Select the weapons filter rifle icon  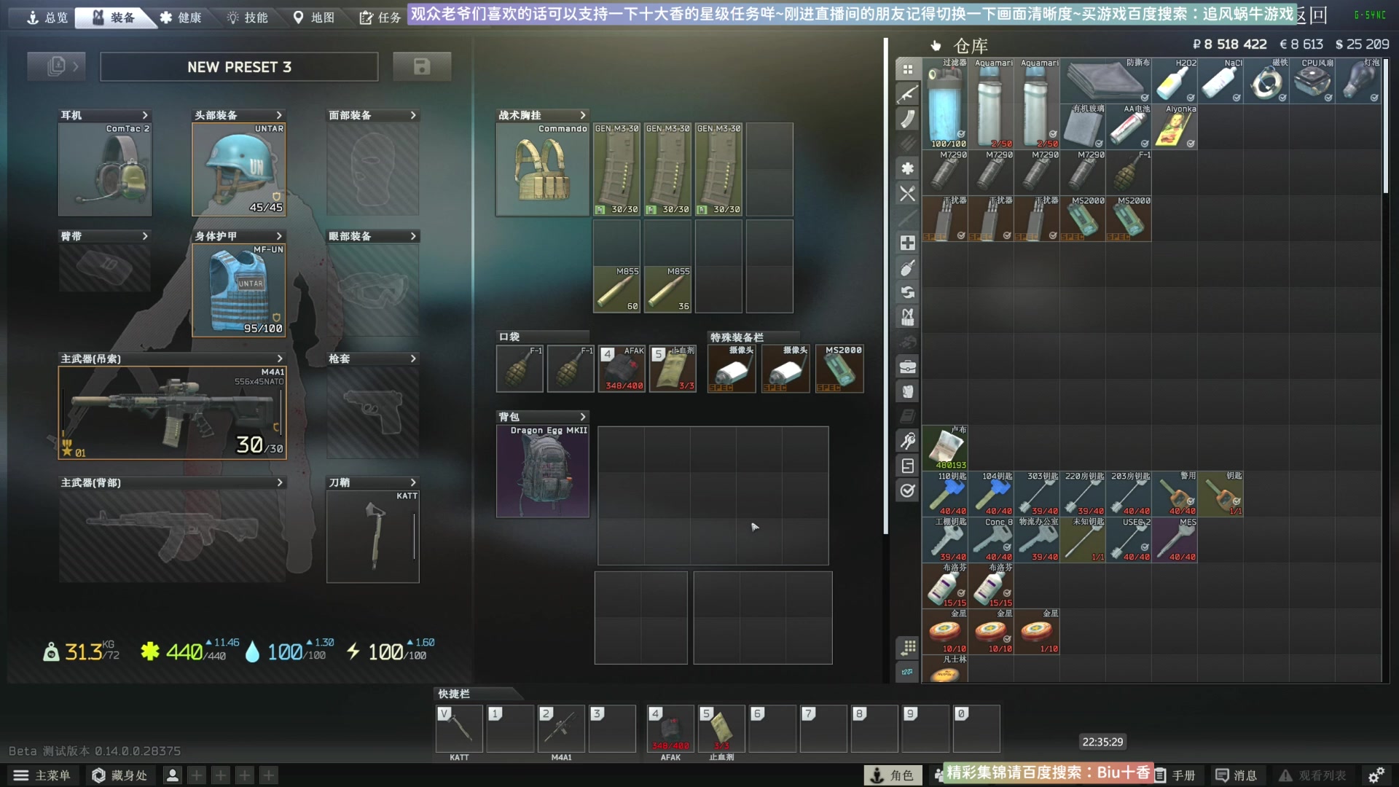(x=907, y=94)
